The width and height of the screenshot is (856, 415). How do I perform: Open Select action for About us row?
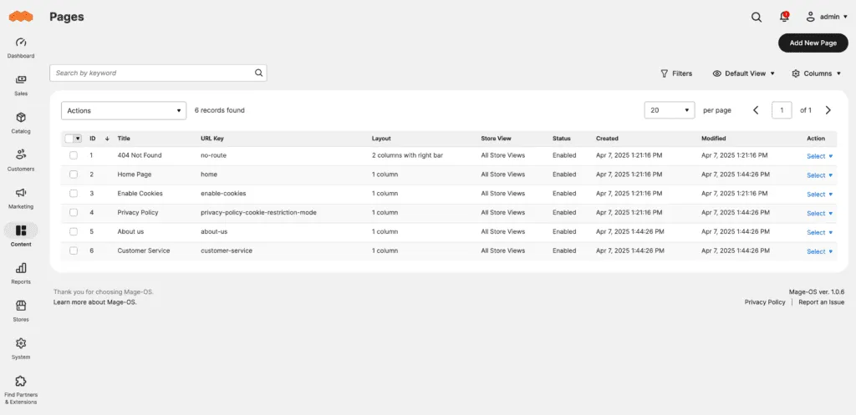tap(819, 232)
